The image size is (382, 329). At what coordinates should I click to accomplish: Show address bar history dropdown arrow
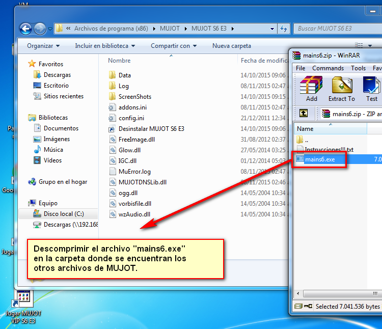click(273, 29)
